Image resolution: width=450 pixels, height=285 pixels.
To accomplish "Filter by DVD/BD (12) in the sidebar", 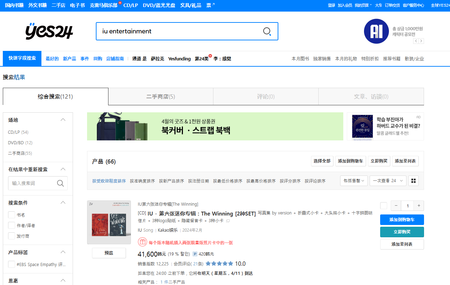I will pos(20,143).
